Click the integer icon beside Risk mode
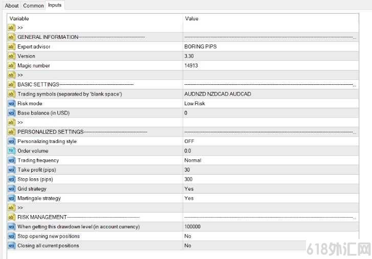 11,104
